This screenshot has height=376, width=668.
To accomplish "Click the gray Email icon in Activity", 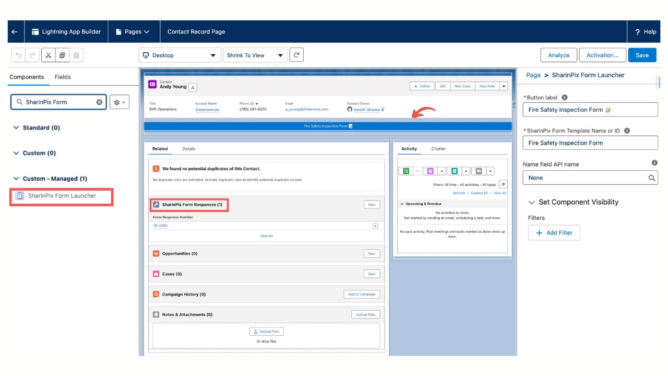I will 479,171.
